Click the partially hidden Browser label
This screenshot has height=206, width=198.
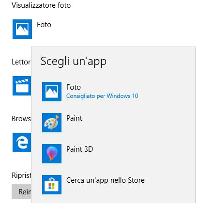(21, 119)
